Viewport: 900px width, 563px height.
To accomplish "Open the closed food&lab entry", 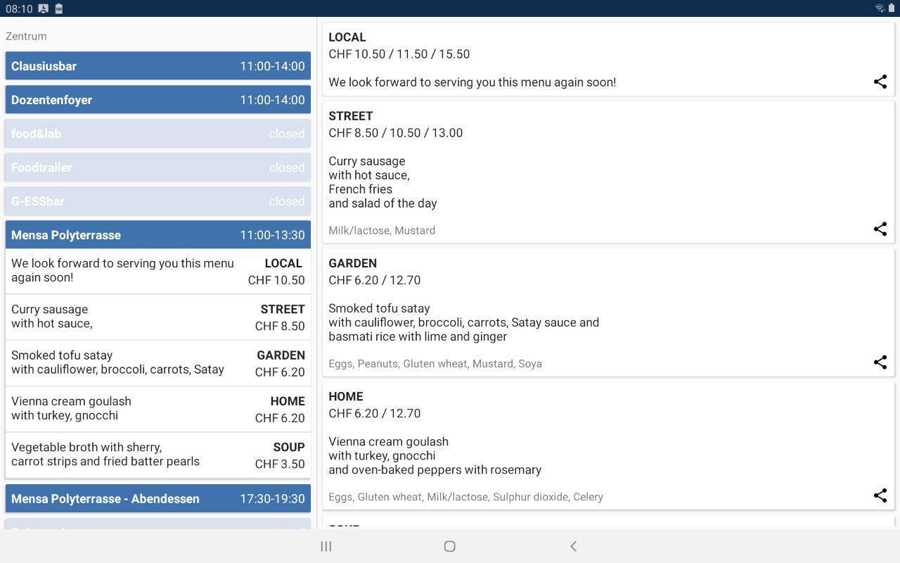I will [x=157, y=134].
